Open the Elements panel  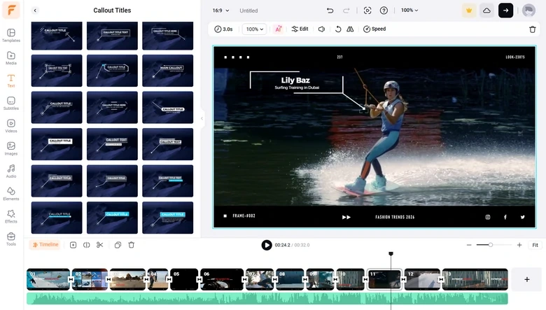click(11, 193)
